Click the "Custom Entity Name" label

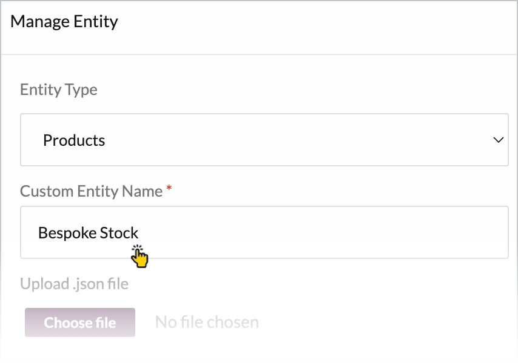tap(91, 191)
